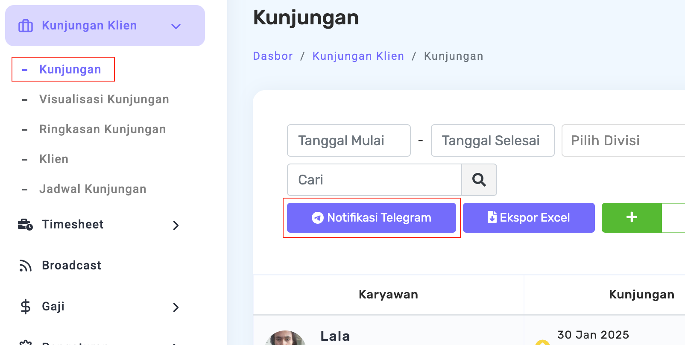685x345 pixels.
Task: Click the Telegram paper-plane icon
Action: 317,218
